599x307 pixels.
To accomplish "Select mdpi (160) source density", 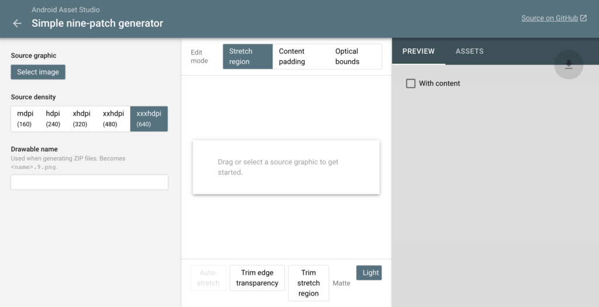I will pyautogui.click(x=25, y=118).
